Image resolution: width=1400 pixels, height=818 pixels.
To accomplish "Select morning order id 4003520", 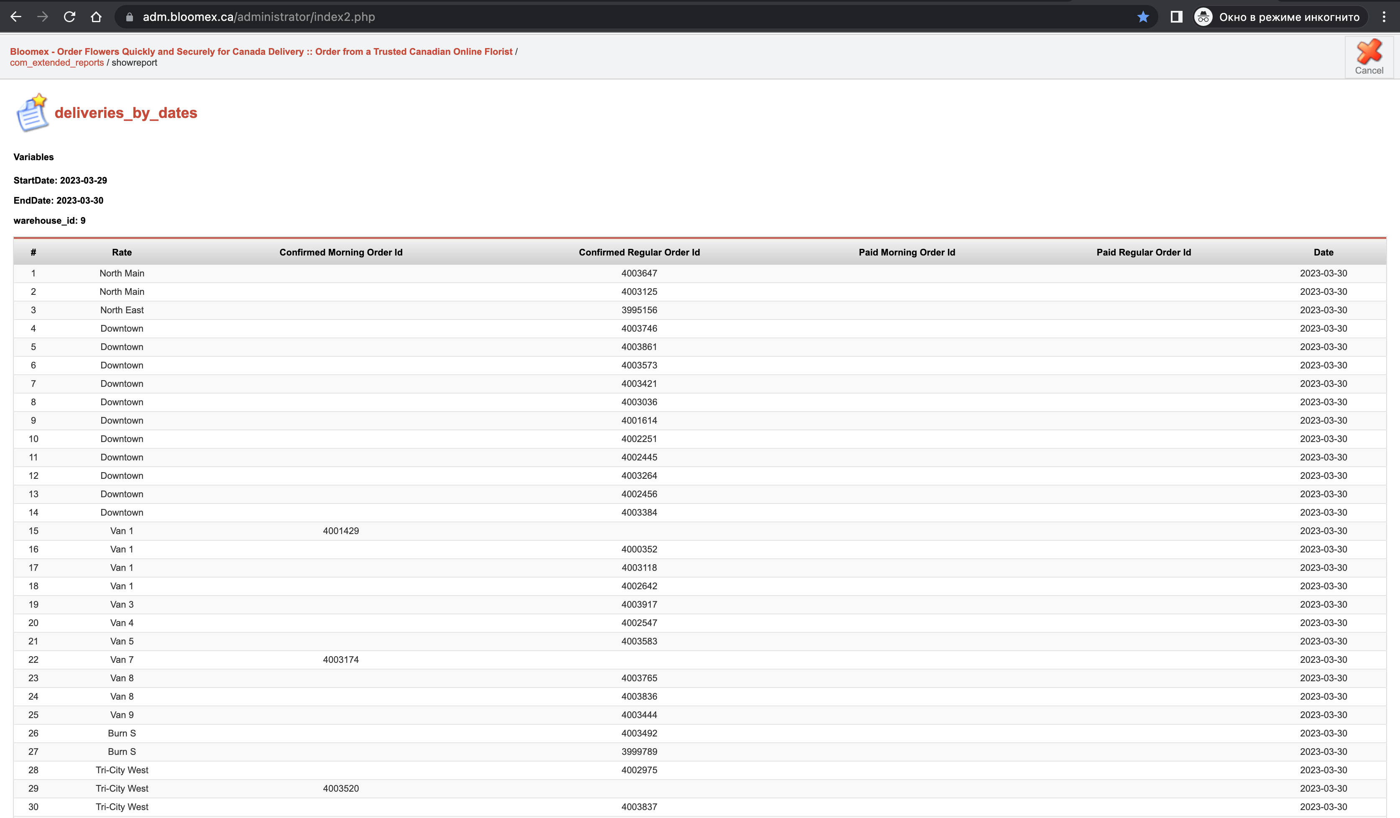I will pyautogui.click(x=341, y=789).
